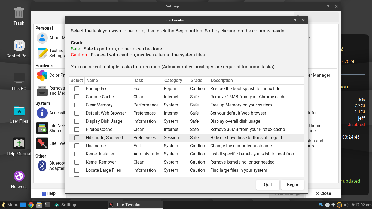This screenshot has width=372, height=209.
Task: Open the Control Panel desktop icon
Action: coord(19,45)
